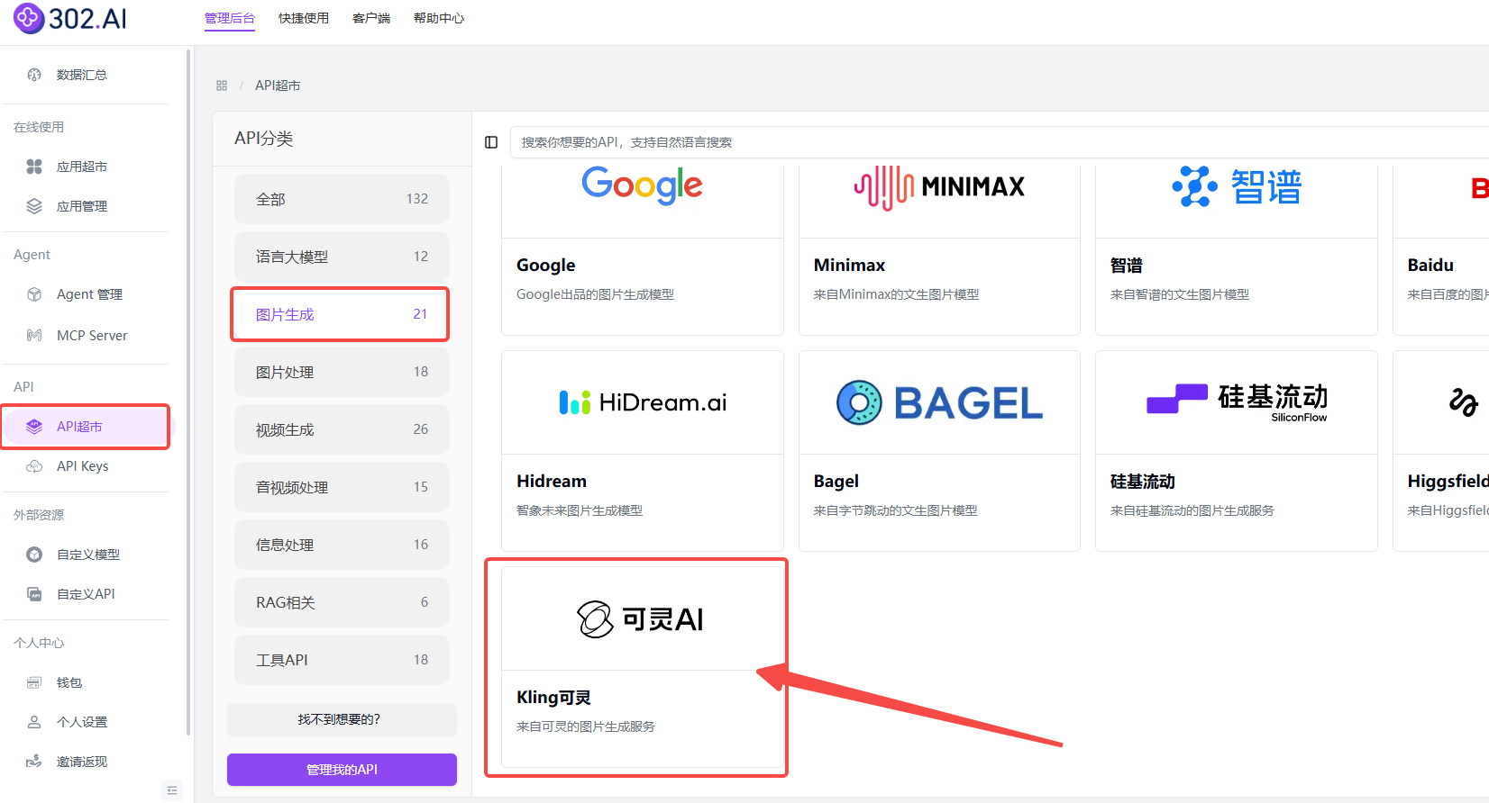Open the 帮助中心 tab
Image resolution: width=1489 pixels, height=803 pixels.
point(439,18)
